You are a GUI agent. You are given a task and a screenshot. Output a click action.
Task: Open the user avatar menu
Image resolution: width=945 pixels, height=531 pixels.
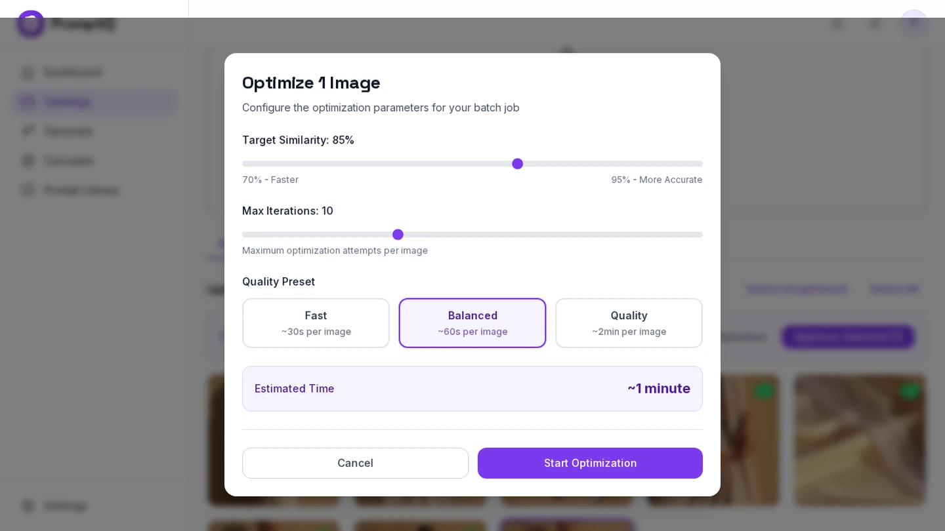click(x=913, y=24)
